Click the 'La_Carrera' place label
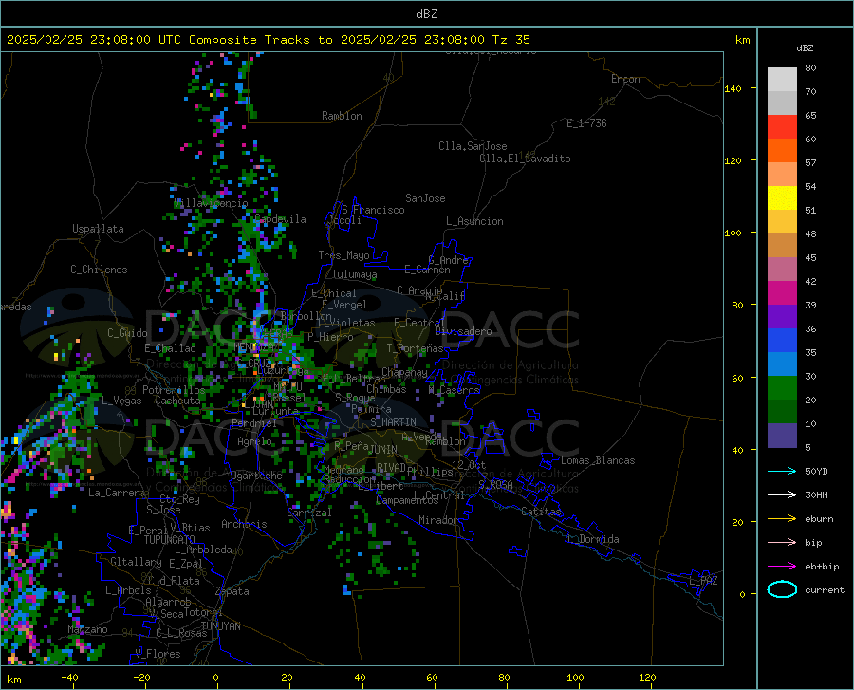Screen dimensions: 854x690 [x=117, y=493]
